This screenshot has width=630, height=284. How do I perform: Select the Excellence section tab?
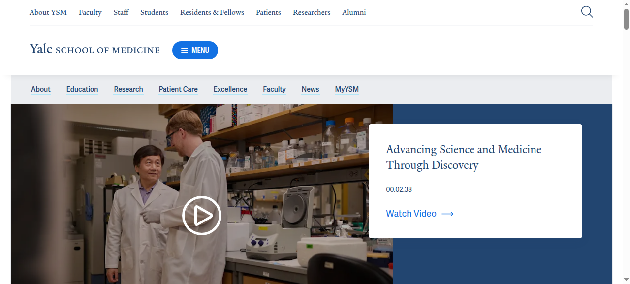pyautogui.click(x=230, y=89)
